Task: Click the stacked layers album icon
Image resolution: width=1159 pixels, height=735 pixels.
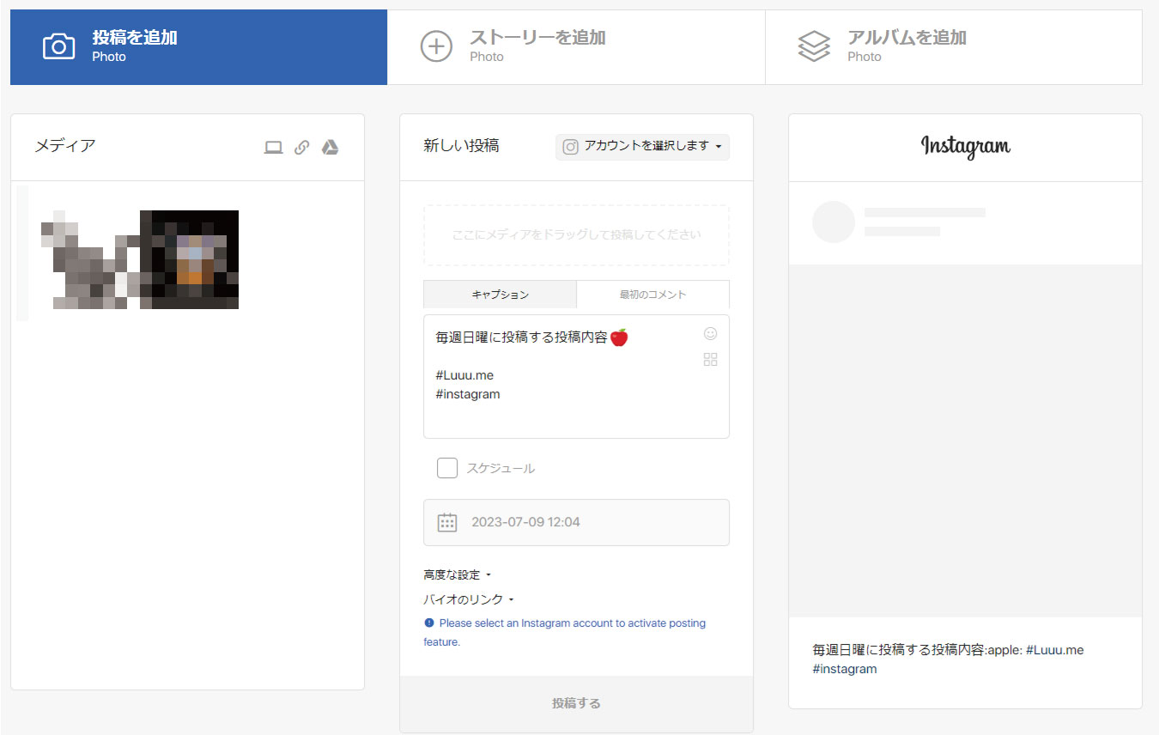Action: 813,46
